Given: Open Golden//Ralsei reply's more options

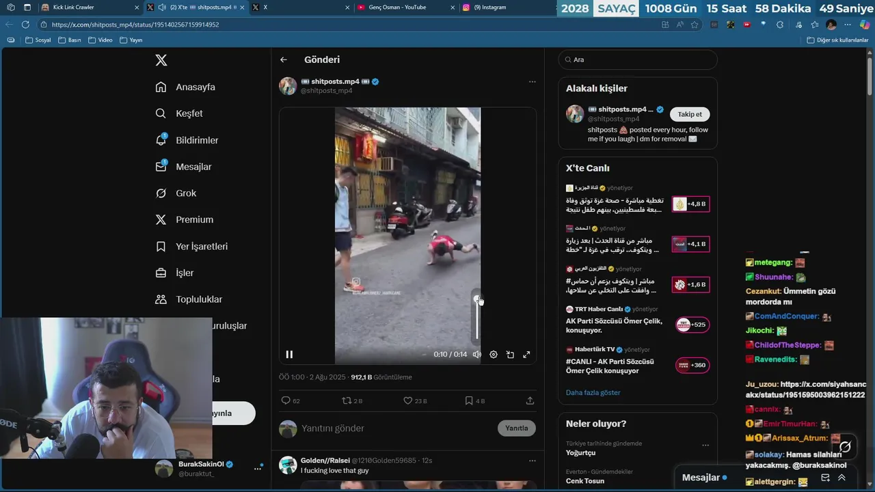Looking at the screenshot, I should (532, 461).
